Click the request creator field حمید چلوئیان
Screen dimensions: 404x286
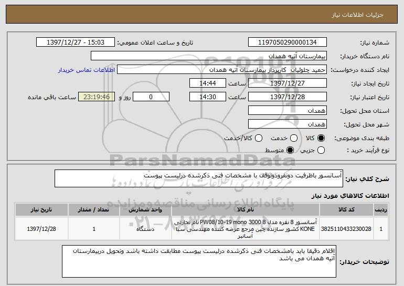pyautogui.click(x=222, y=70)
